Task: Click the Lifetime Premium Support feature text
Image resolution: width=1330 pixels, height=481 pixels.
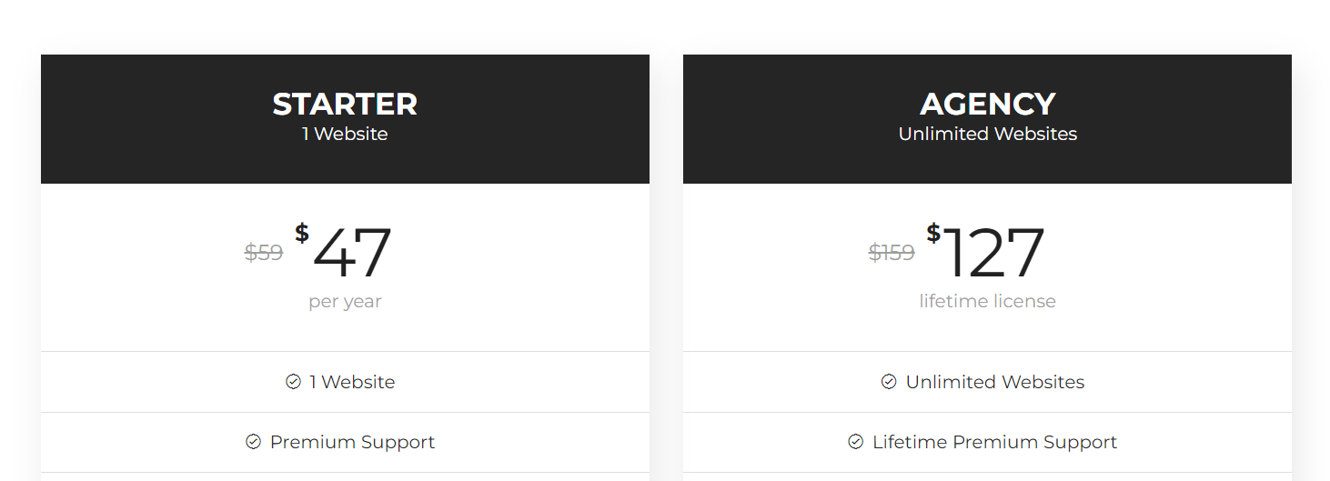Action: [994, 442]
